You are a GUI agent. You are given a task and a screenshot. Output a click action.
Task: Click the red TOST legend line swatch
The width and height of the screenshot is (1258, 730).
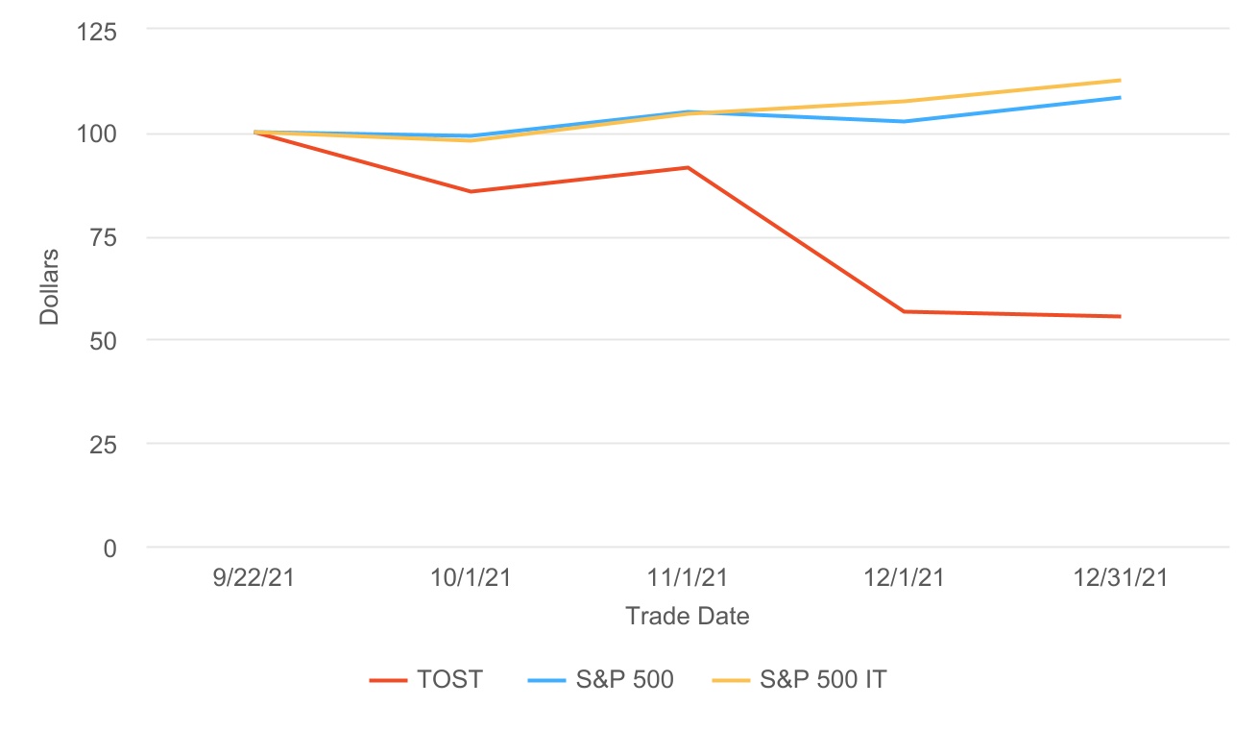pos(389,680)
